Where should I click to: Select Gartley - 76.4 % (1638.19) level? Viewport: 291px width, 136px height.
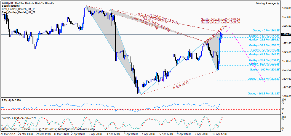point(265,60)
